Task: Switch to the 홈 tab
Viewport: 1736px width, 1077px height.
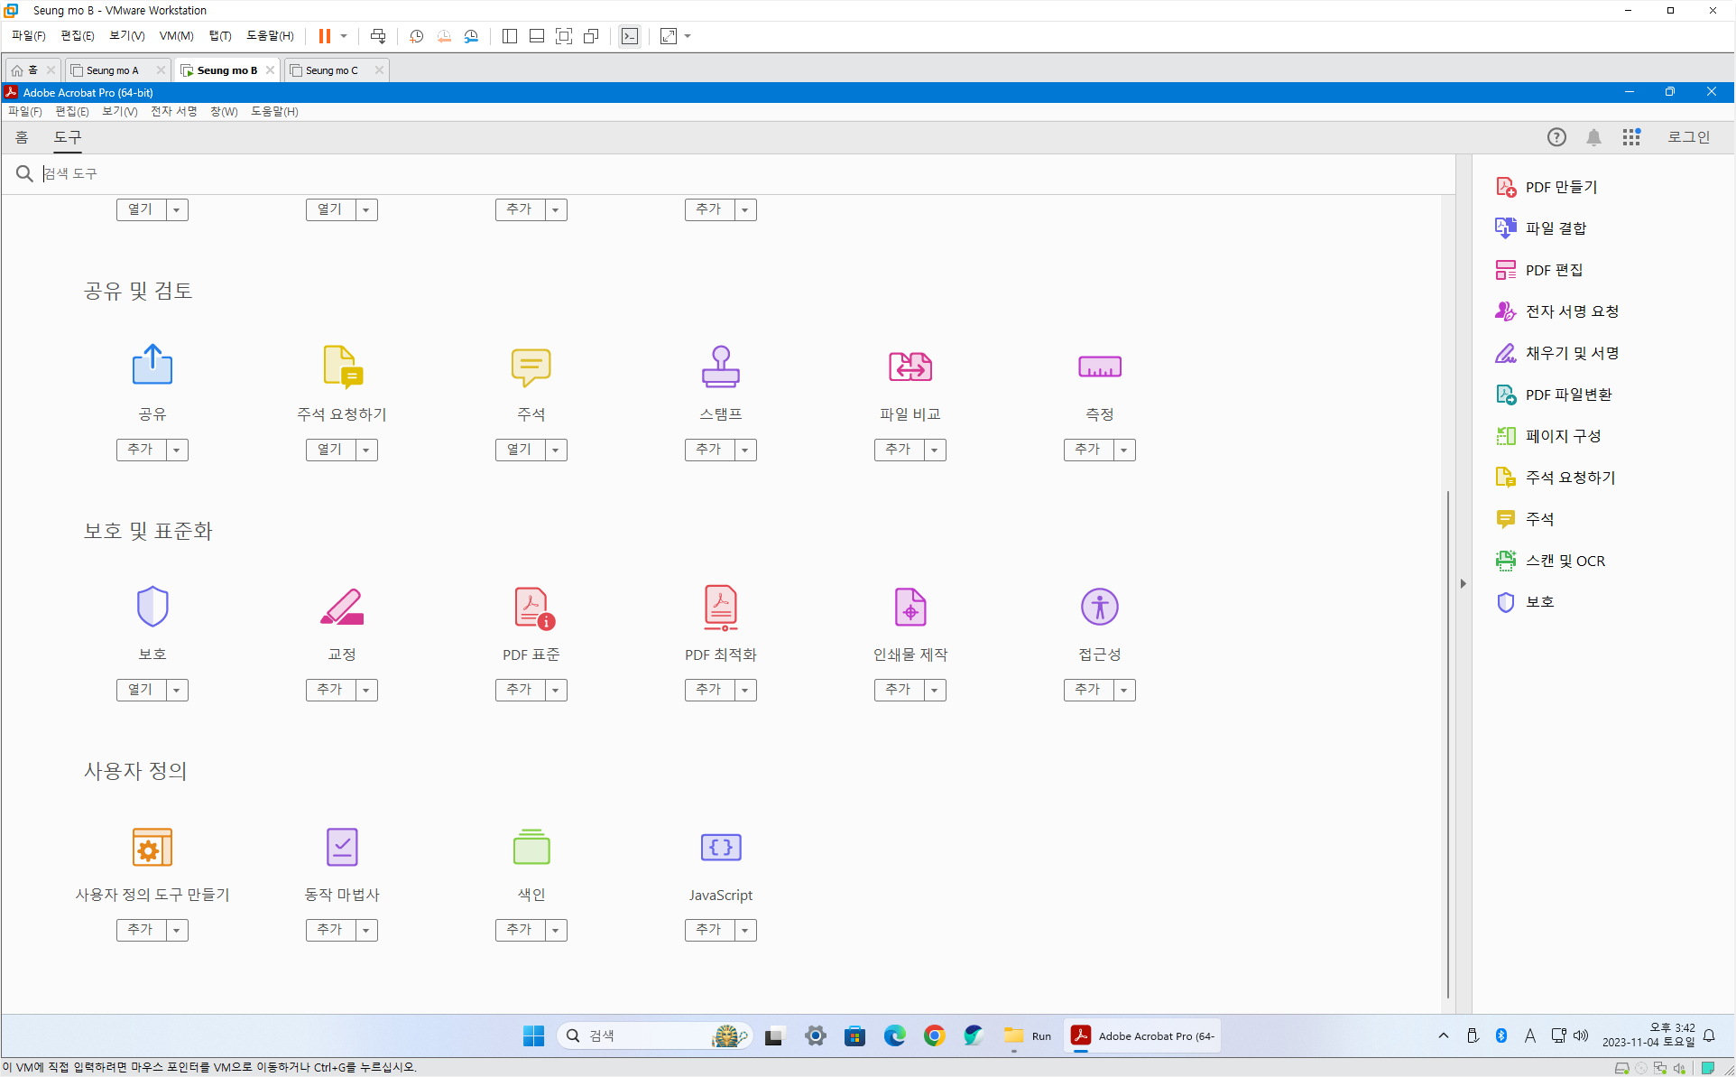Action: tap(22, 137)
